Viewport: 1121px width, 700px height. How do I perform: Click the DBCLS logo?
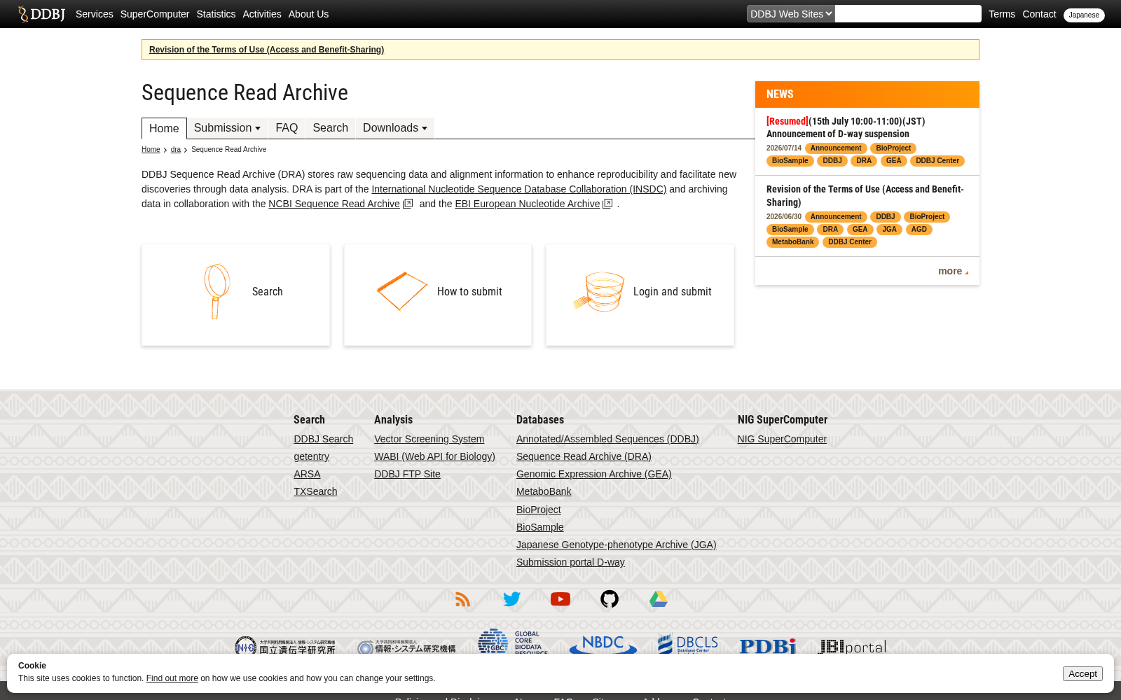click(688, 644)
